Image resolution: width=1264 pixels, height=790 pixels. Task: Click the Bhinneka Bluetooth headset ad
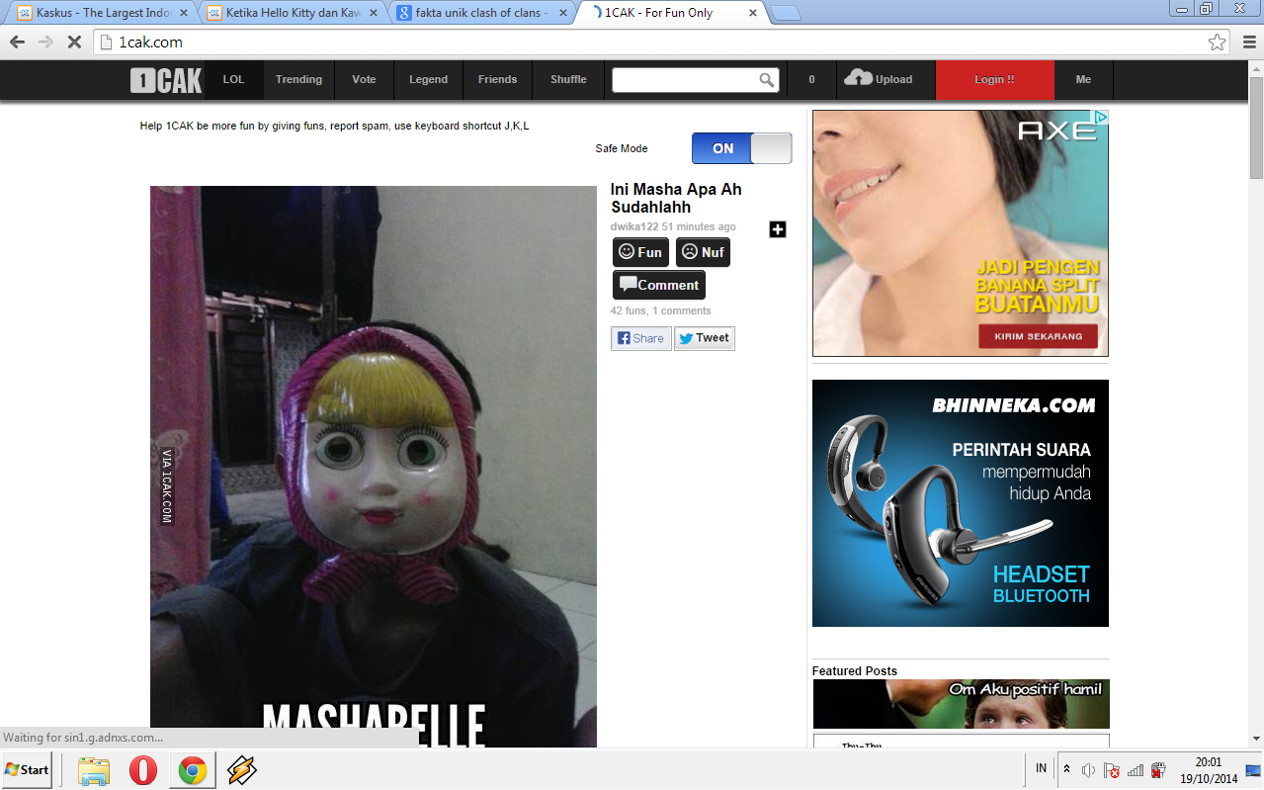point(961,503)
